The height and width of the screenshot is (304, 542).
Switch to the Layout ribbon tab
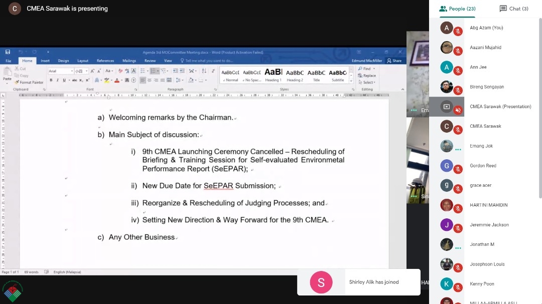click(x=83, y=61)
